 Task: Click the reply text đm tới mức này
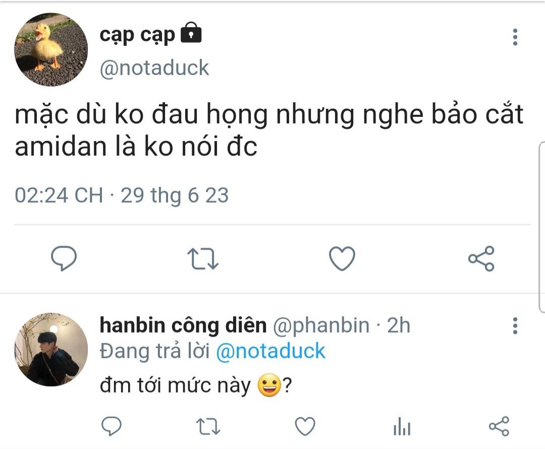click(176, 387)
